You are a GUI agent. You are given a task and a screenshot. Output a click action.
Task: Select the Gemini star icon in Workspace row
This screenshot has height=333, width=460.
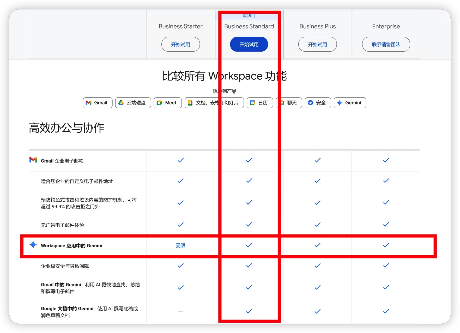[33, 245]
